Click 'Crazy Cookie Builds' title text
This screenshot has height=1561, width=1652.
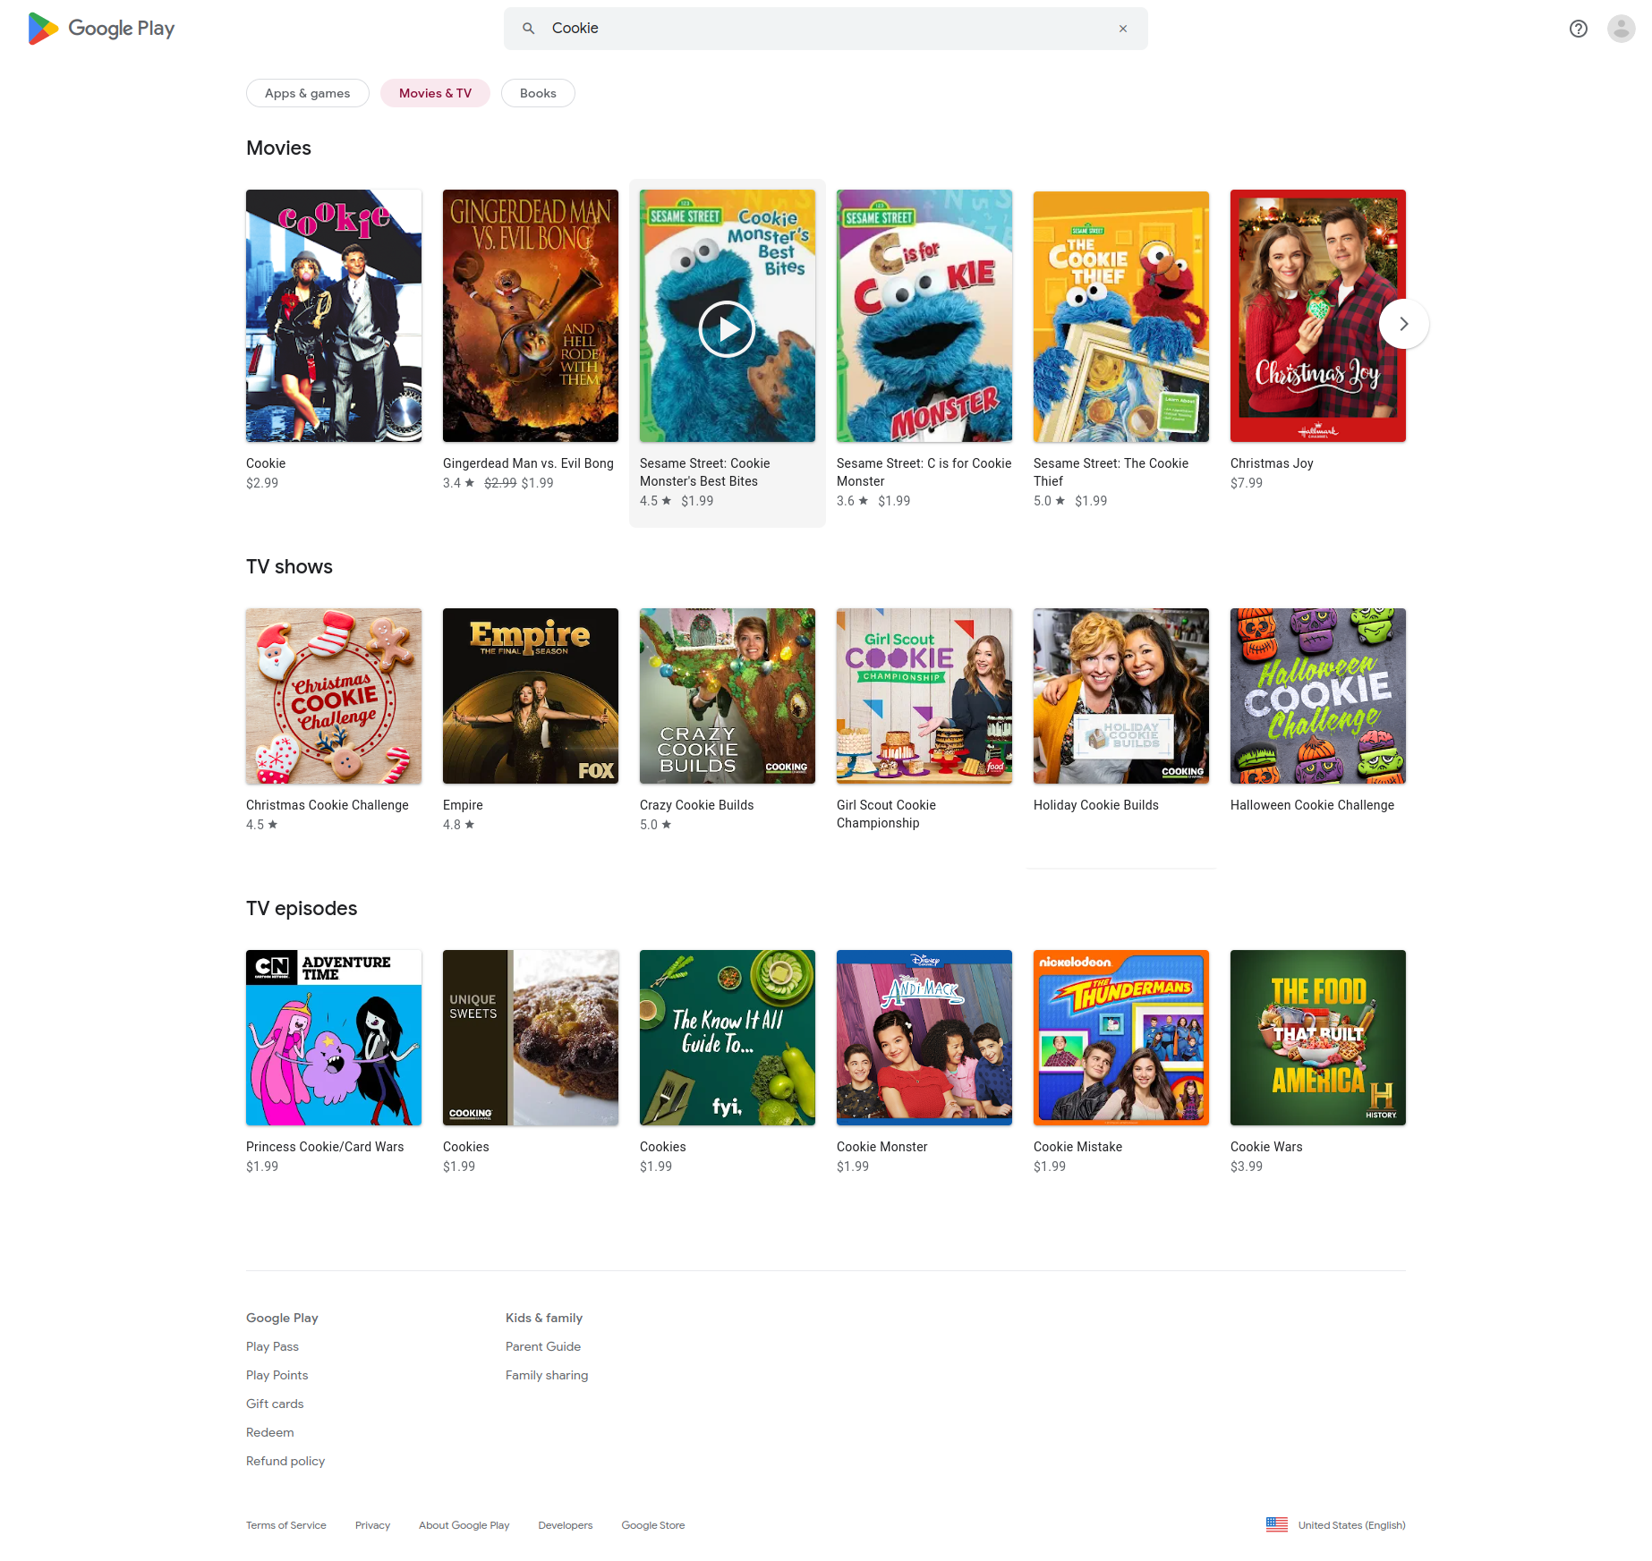point(696,805)
